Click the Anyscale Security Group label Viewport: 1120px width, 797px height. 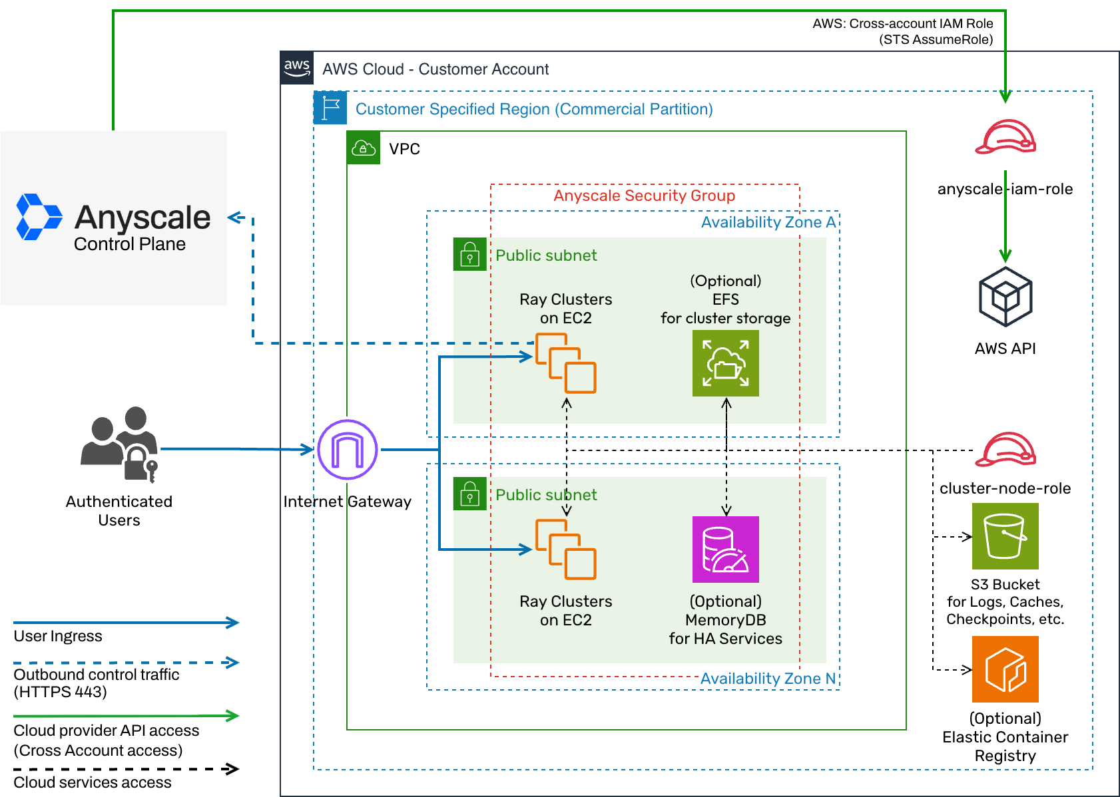coord(644,196)
